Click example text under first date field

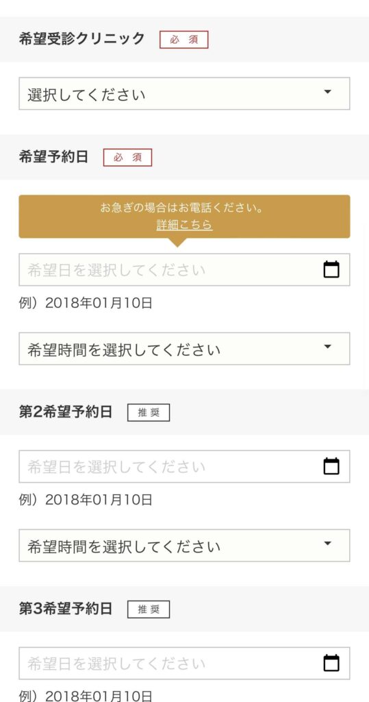pyautogui.click(x=86, y=303)
